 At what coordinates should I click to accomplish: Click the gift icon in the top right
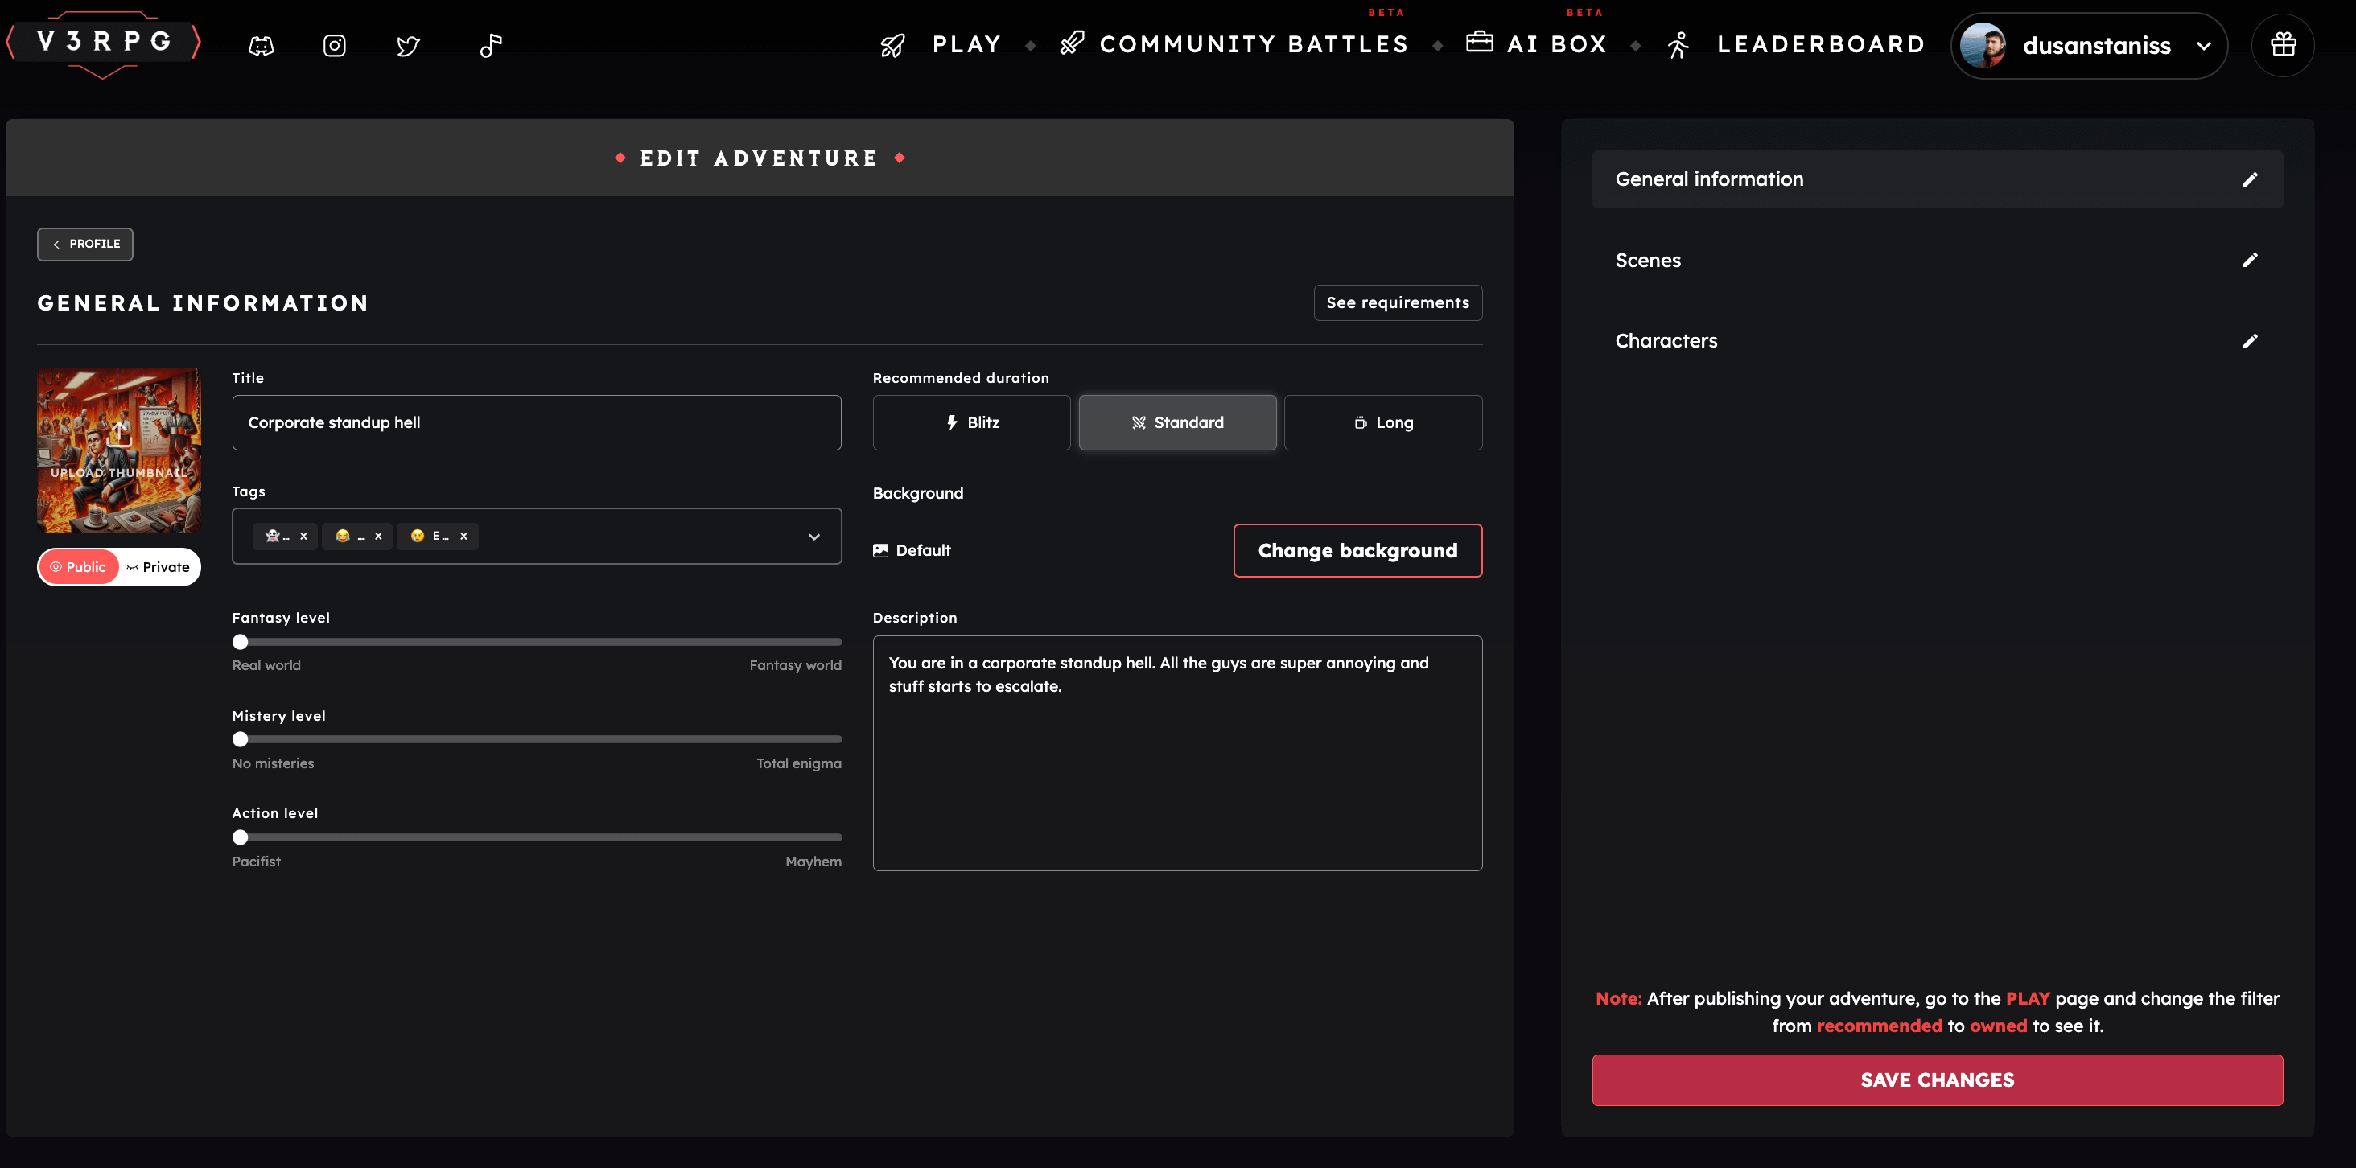pyautogui.click(x=2283, y=45)
